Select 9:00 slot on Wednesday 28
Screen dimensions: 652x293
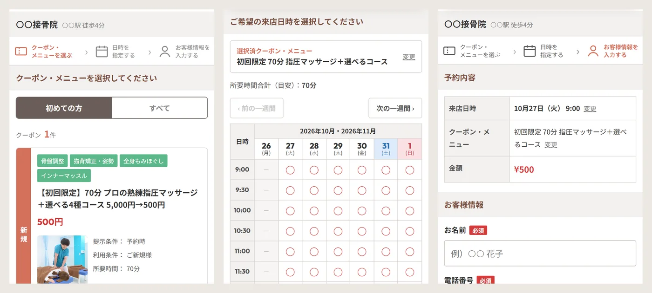pyautogui.click(x=314, y=170)
